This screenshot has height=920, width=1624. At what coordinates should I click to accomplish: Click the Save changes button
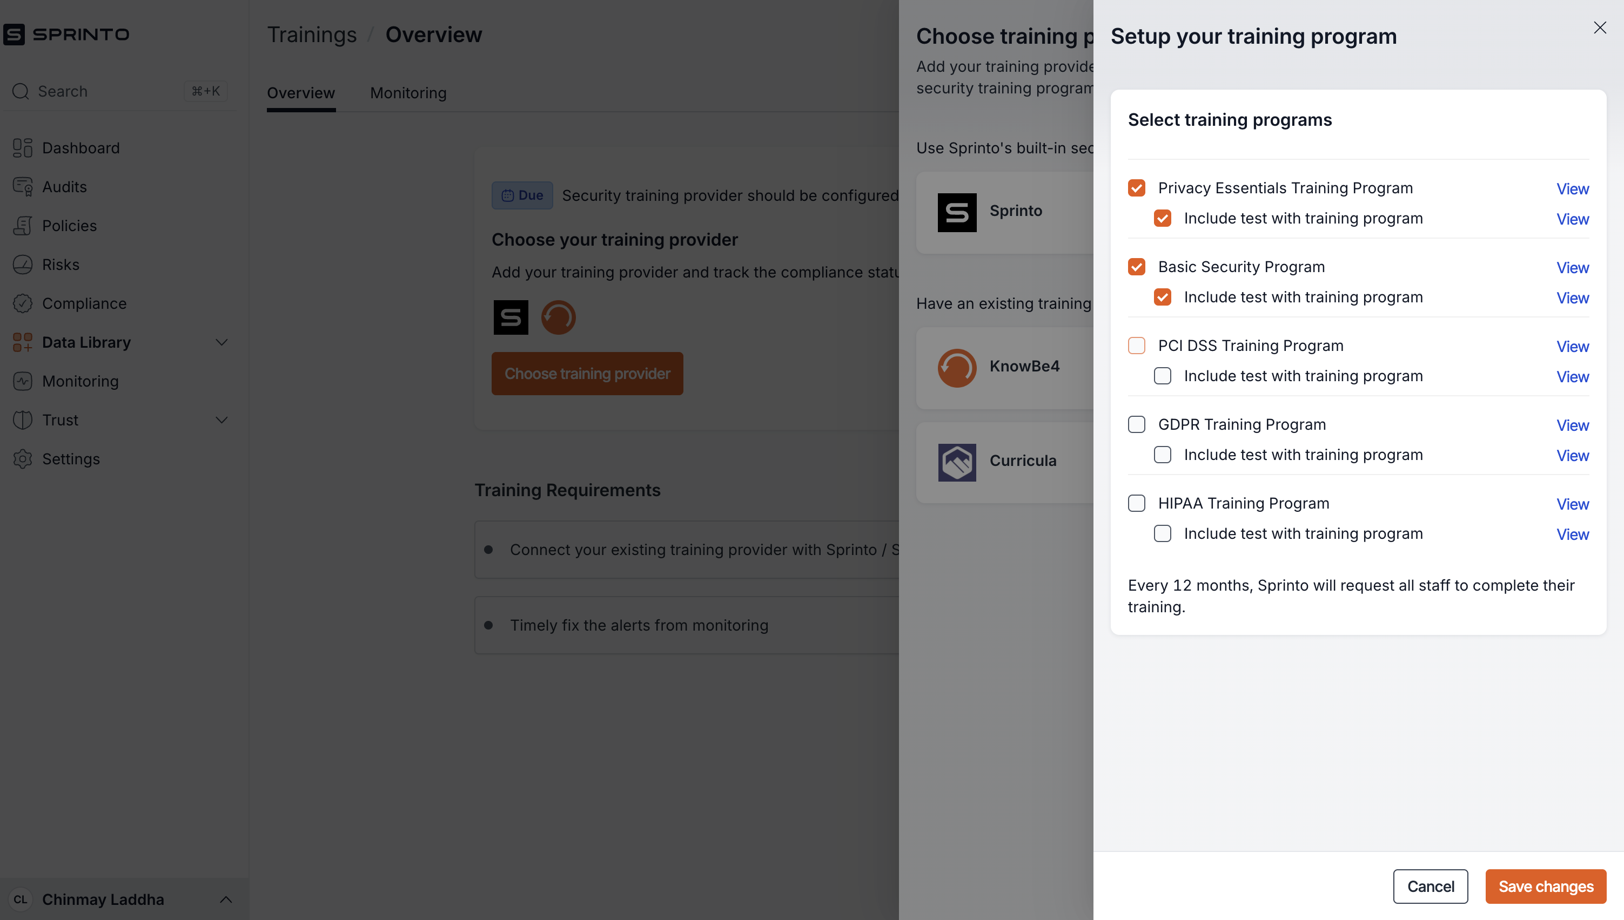coord(1545,887)
